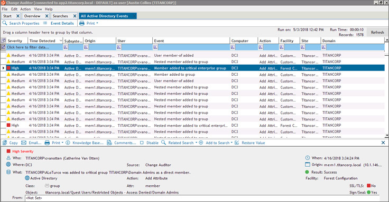Switch to the Overview tab

(32, 16)
